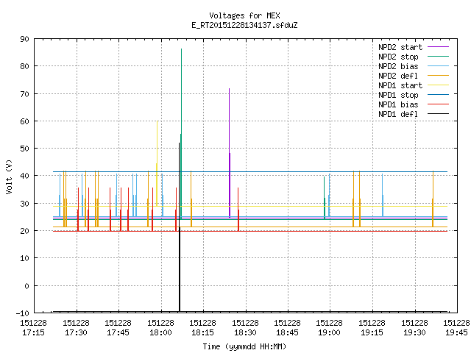The width and height of the screenshot is (471, 353).
Task: Click the 'NPD1 bias' legend label
Action: click(x=398, y=104)
